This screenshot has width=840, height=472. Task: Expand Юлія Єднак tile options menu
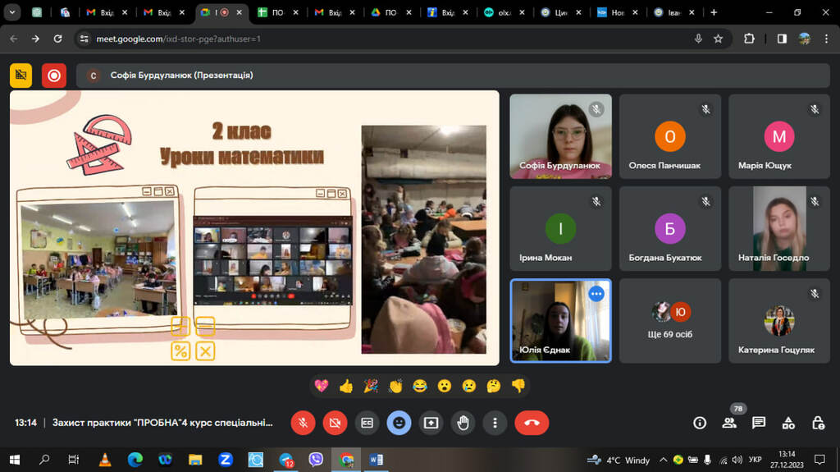point(596,293)
